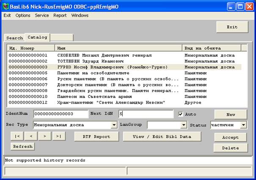
Task: Open the Status dropdown list
Action: pyautogui.click(x=243, y=125)
